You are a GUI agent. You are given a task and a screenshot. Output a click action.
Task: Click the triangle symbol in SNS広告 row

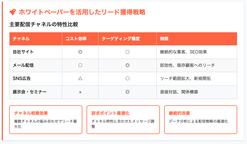(80, 78)
